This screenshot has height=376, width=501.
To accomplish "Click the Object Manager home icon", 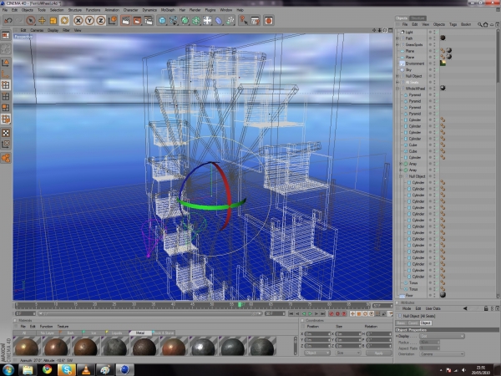I will point(486,24).
